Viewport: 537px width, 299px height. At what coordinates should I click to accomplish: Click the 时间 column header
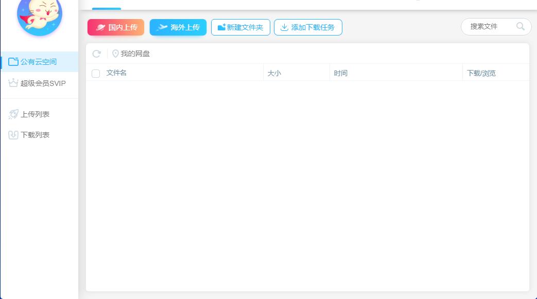[341, 73]
